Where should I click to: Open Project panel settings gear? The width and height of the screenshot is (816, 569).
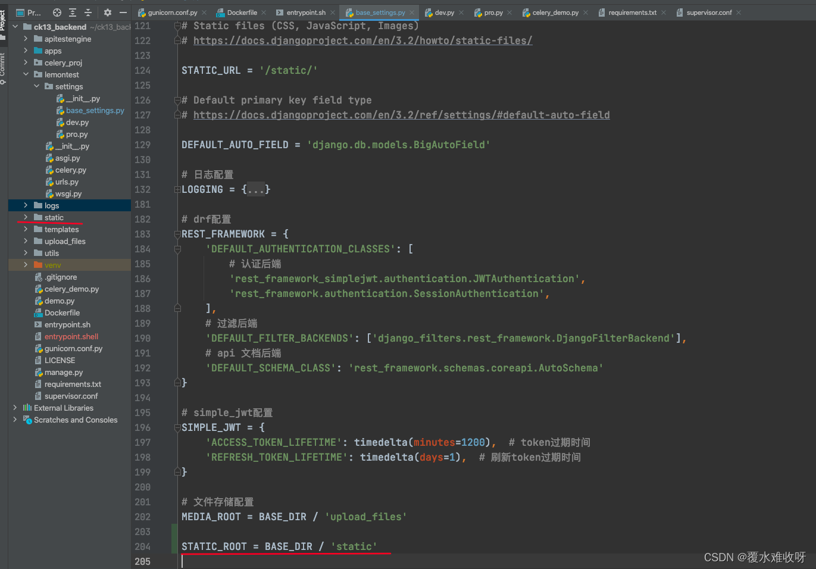click(x=108, y=12)
